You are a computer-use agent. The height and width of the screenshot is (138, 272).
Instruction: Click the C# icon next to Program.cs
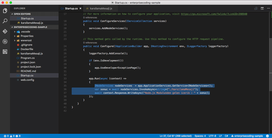click(18, 58)
